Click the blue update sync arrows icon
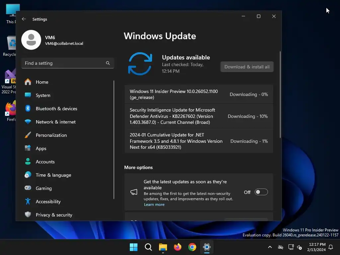This screenshot has width=340, height=255. [x=140, y=63]
